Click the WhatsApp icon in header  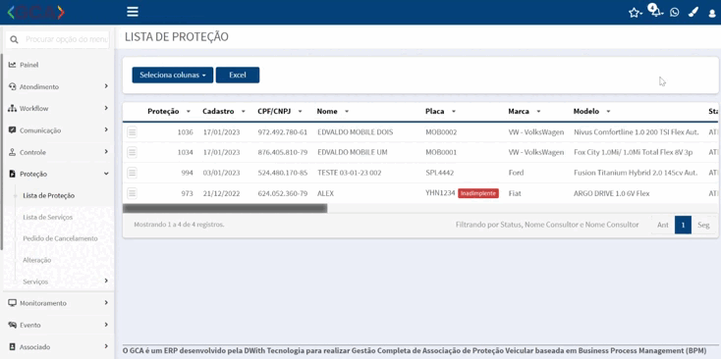675,13
